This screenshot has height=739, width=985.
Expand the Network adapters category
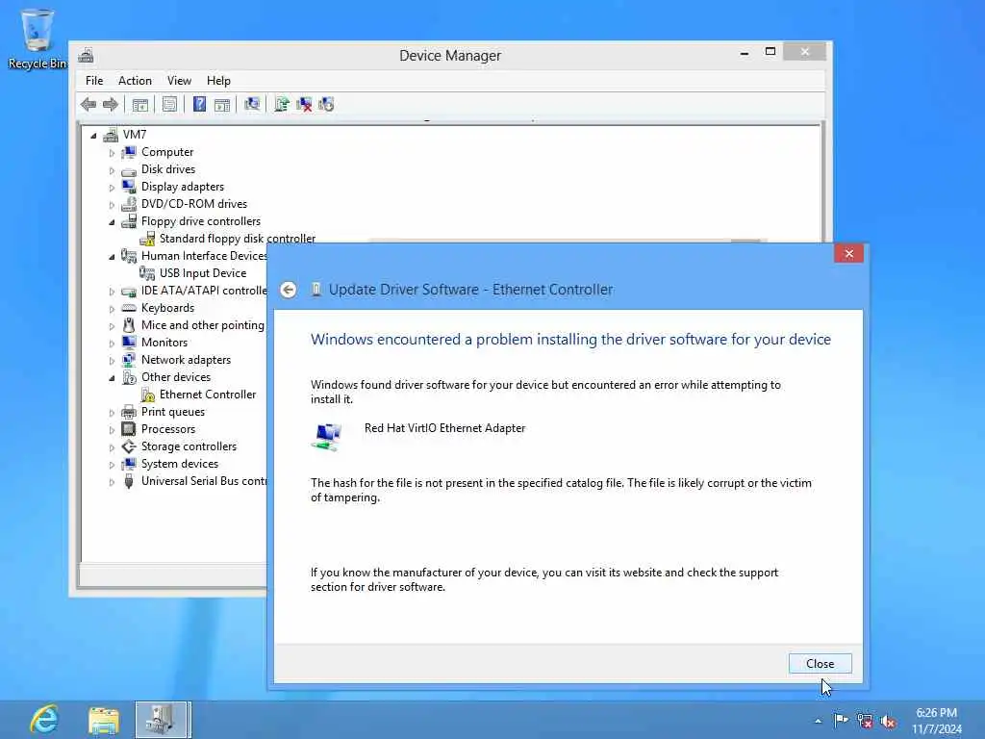tap(112, 361)
